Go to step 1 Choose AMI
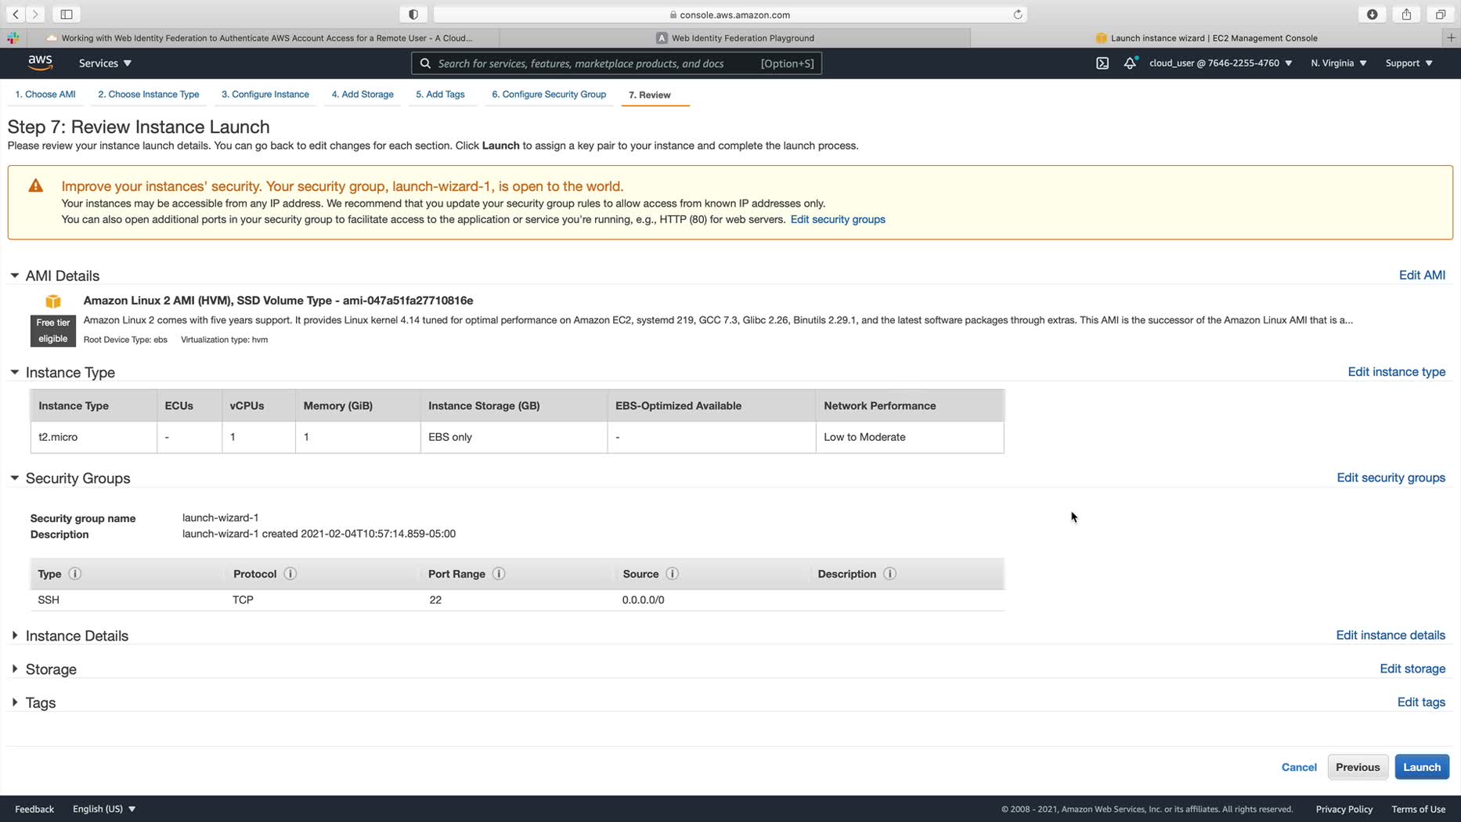 tap(45, 95)
